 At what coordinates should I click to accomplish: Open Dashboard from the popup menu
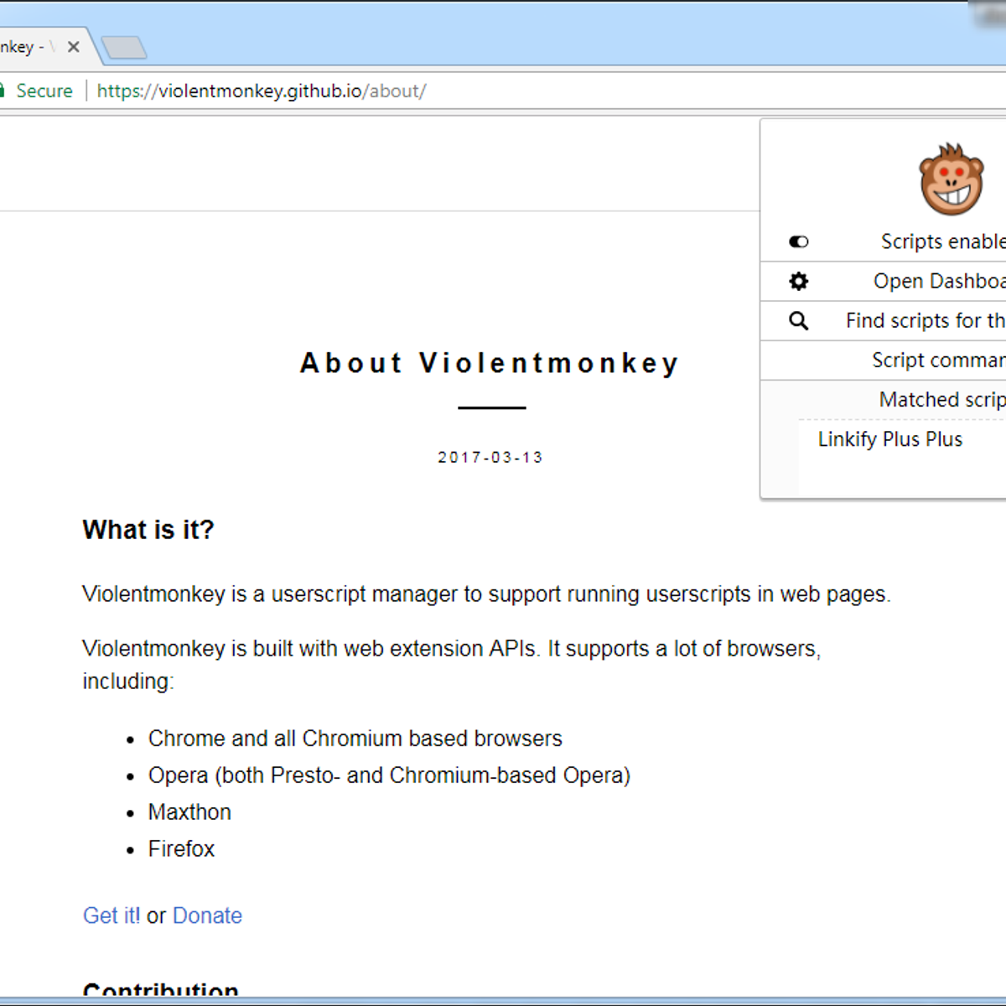pos(884,281)
